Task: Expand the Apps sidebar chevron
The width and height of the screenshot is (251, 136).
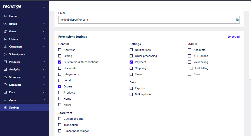Action: click(44, 100)
